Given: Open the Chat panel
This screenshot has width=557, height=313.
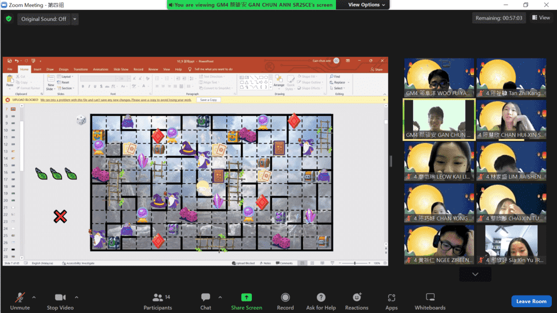Looking at the screenshot, I should coord(205,301).
